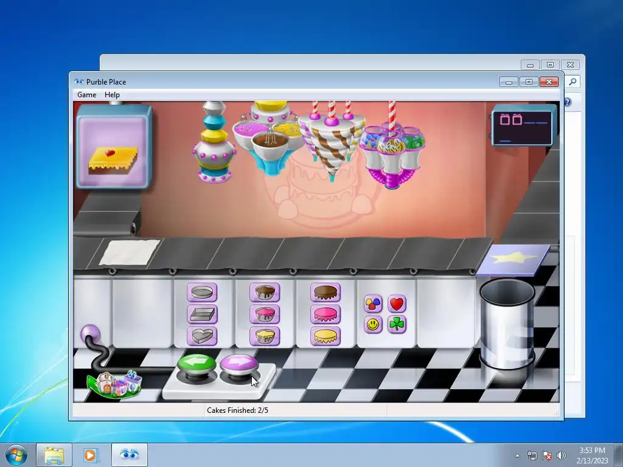Add the green clover decoration
623x467 pixels.
(x=397, y=325)
